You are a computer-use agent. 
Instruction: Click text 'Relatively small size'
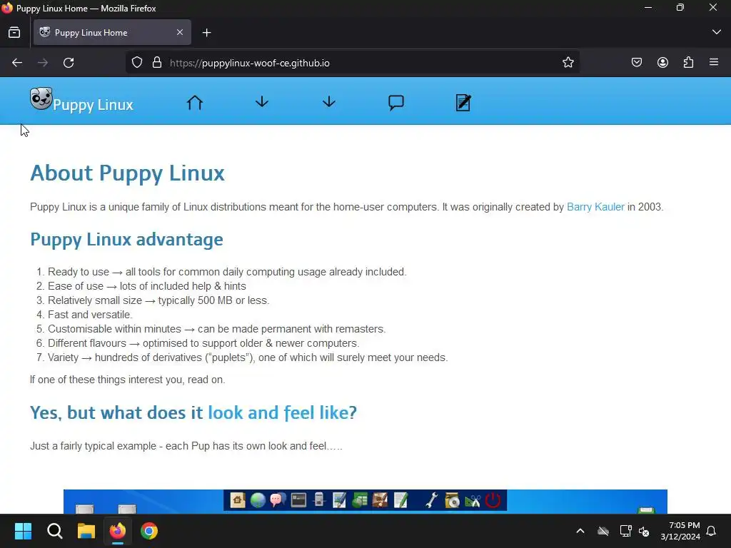point(95,300)
